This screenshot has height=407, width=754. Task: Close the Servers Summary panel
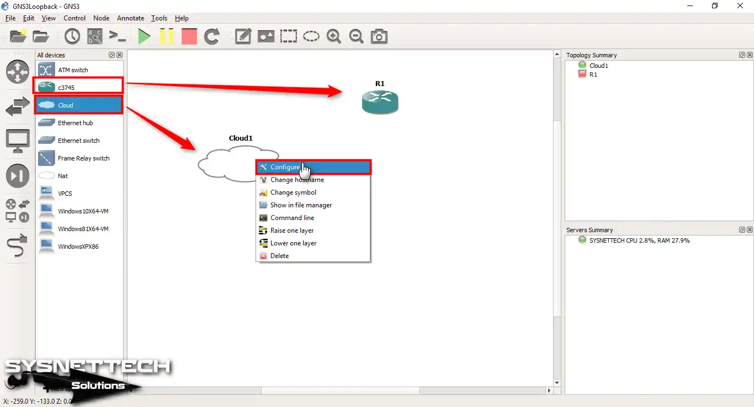[x=749, y=230]
